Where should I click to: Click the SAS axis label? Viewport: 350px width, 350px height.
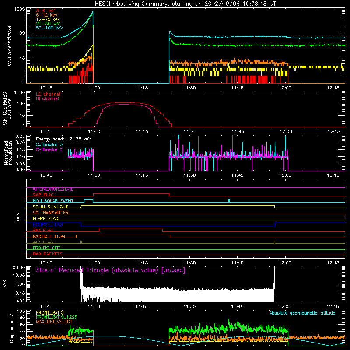click(5, 284)
